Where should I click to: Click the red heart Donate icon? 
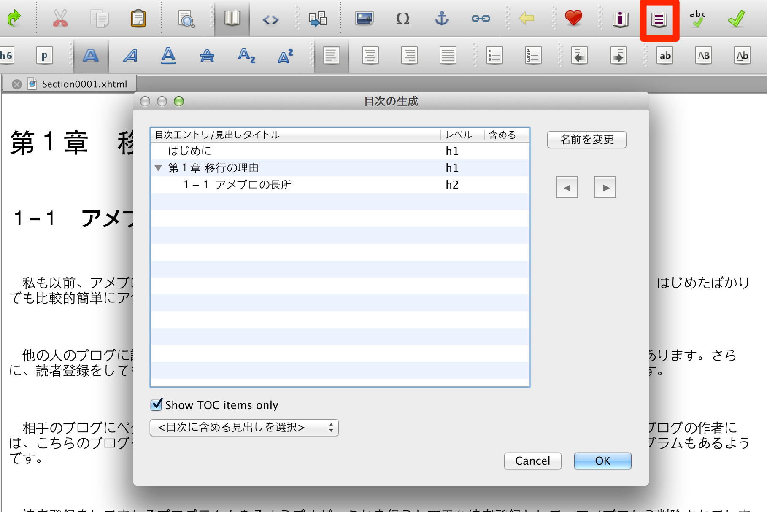pyautogui.click(x=573, y=18)
